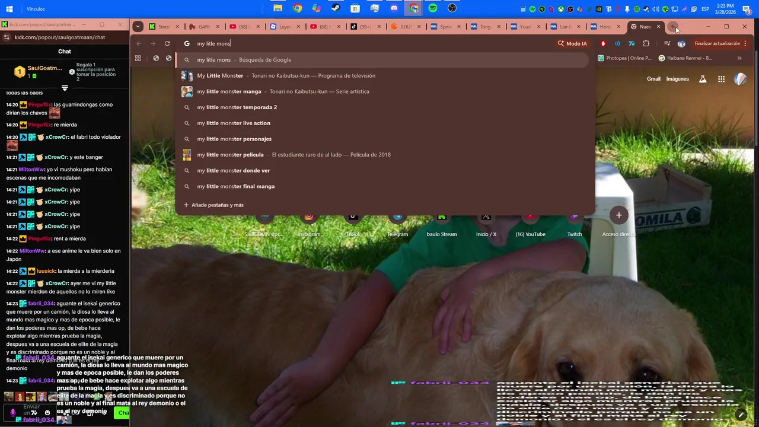The height and width of the screenshot is (427, 759).
Task: Click username SaulGoatm... in leaderboard
Action: 44,68
